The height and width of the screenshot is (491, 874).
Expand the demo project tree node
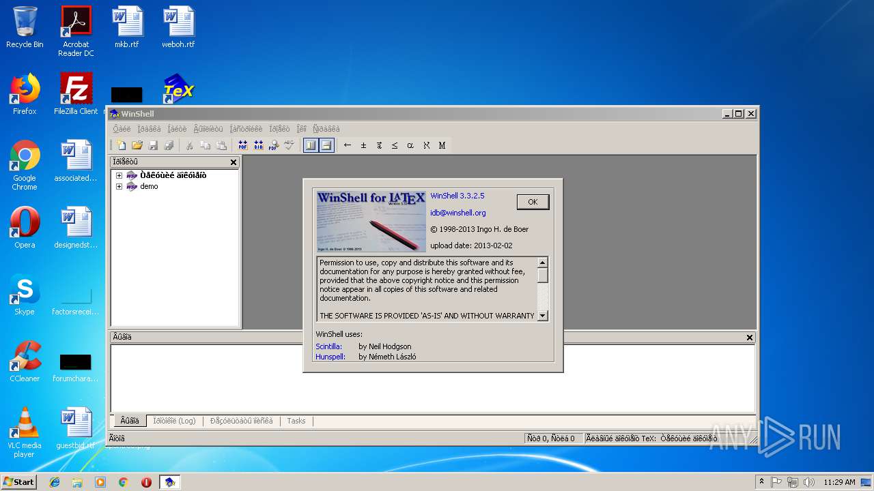coord(119,186)
